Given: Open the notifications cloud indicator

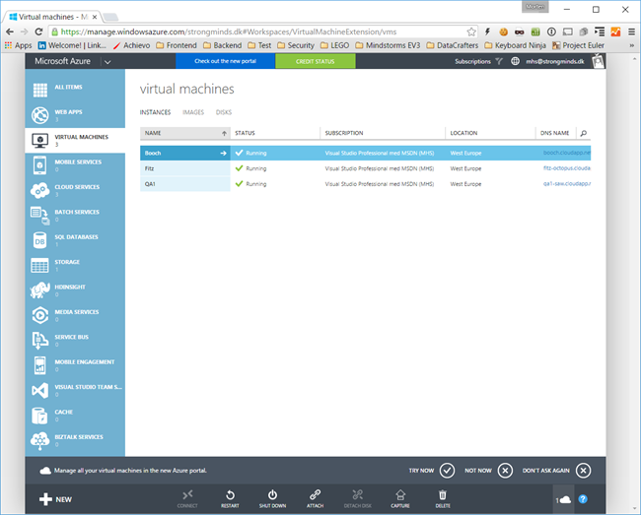Looking at the screenshot, I should (563, 499).
